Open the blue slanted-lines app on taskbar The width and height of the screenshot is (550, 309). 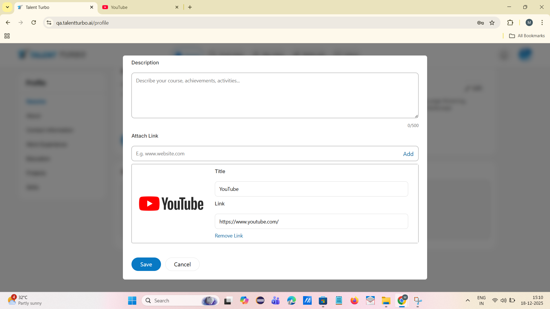coord(307,300)
